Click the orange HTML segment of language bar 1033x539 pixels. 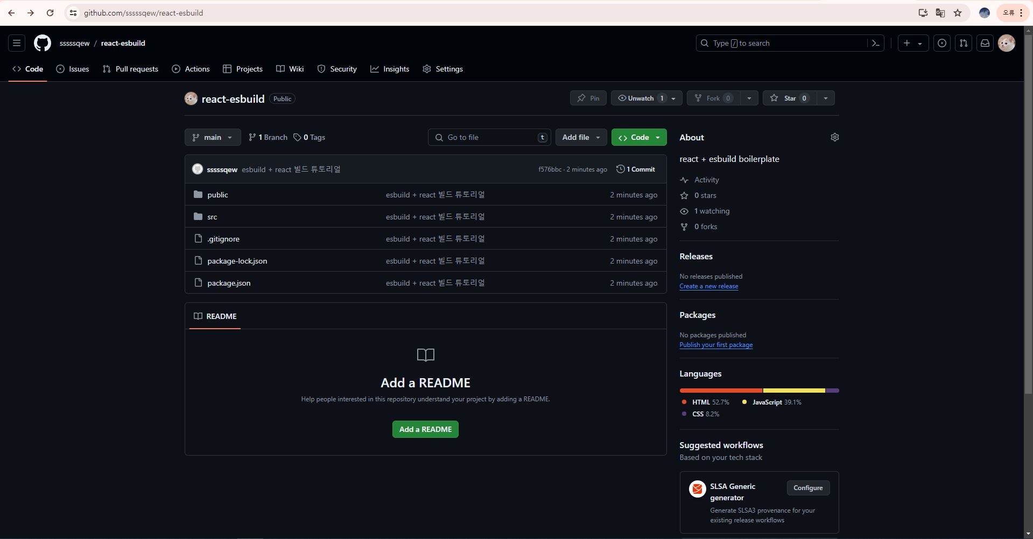(721, 391)
